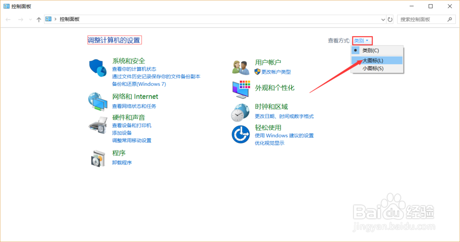Image resolution: width=460 pixels, height=242 pixels.
Task: Go up one level arrow
Action: 39,19
